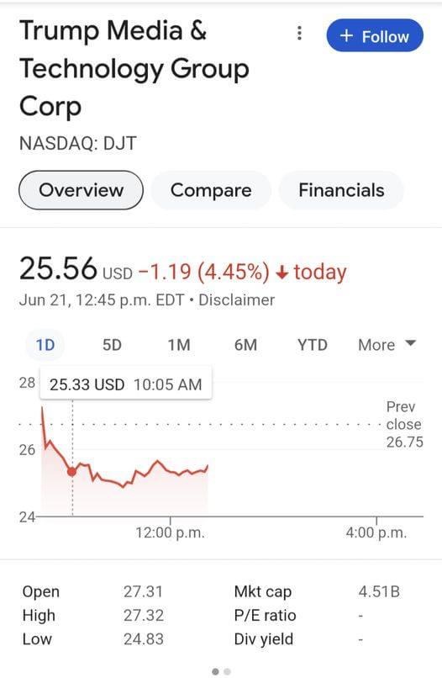This screenshot has width=442, height=678.
Task: View the YTD chart range
Action: [312, 345]
